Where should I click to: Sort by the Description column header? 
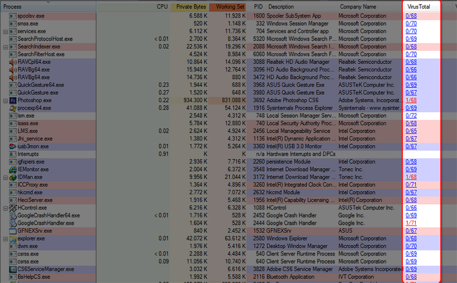tap(302, 6)
